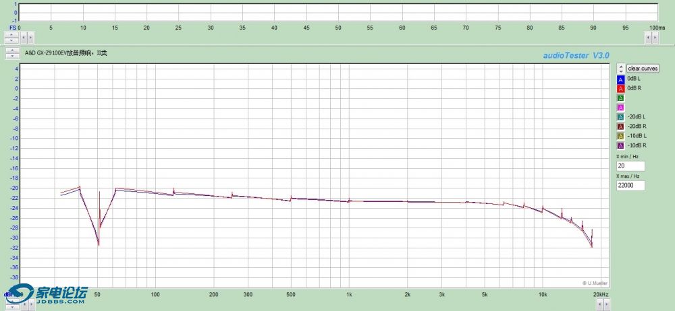Click down arrow of dBr spinner at bottom-left
675x311 pixels.
point(12,307)
